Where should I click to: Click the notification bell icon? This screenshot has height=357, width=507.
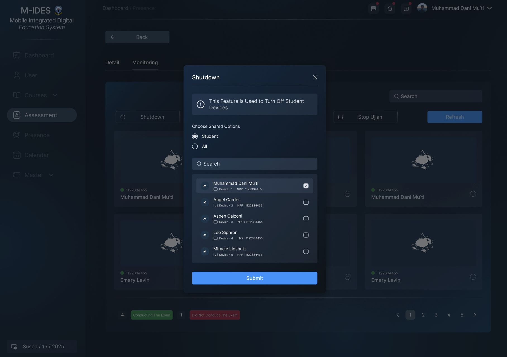(x=390, y=9)
